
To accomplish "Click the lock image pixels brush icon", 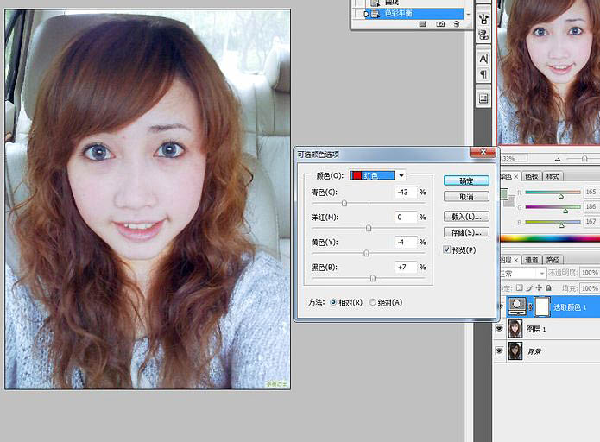I will (x=529, y=287).
